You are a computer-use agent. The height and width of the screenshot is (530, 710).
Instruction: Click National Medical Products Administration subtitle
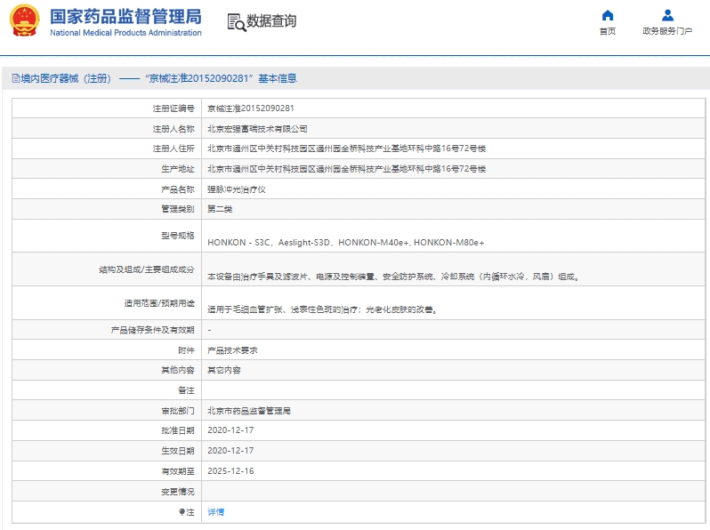[x=125, y=33]
